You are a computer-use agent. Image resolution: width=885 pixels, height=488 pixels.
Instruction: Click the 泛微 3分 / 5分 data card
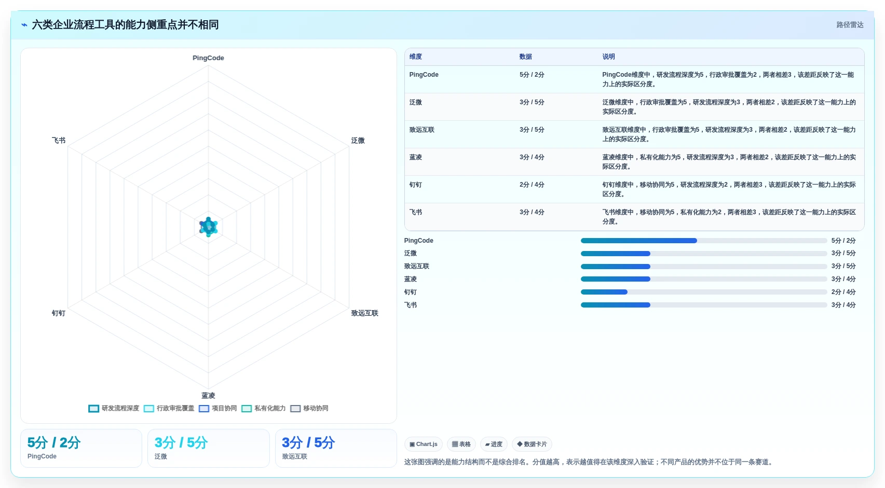209,448
